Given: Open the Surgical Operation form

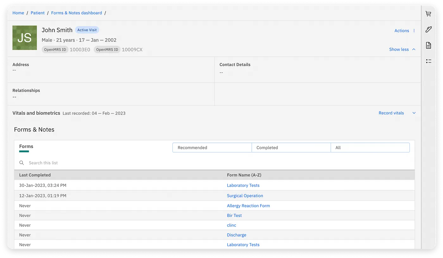Looking at the screenshot, I should pyautogui.click(x=245, y=195).
